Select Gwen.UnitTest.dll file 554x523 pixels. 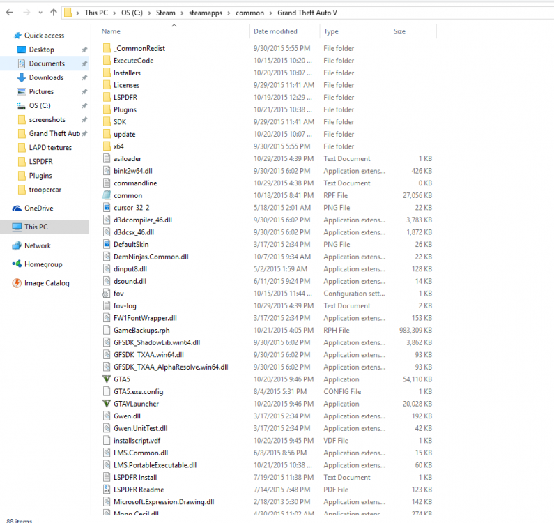140,428
